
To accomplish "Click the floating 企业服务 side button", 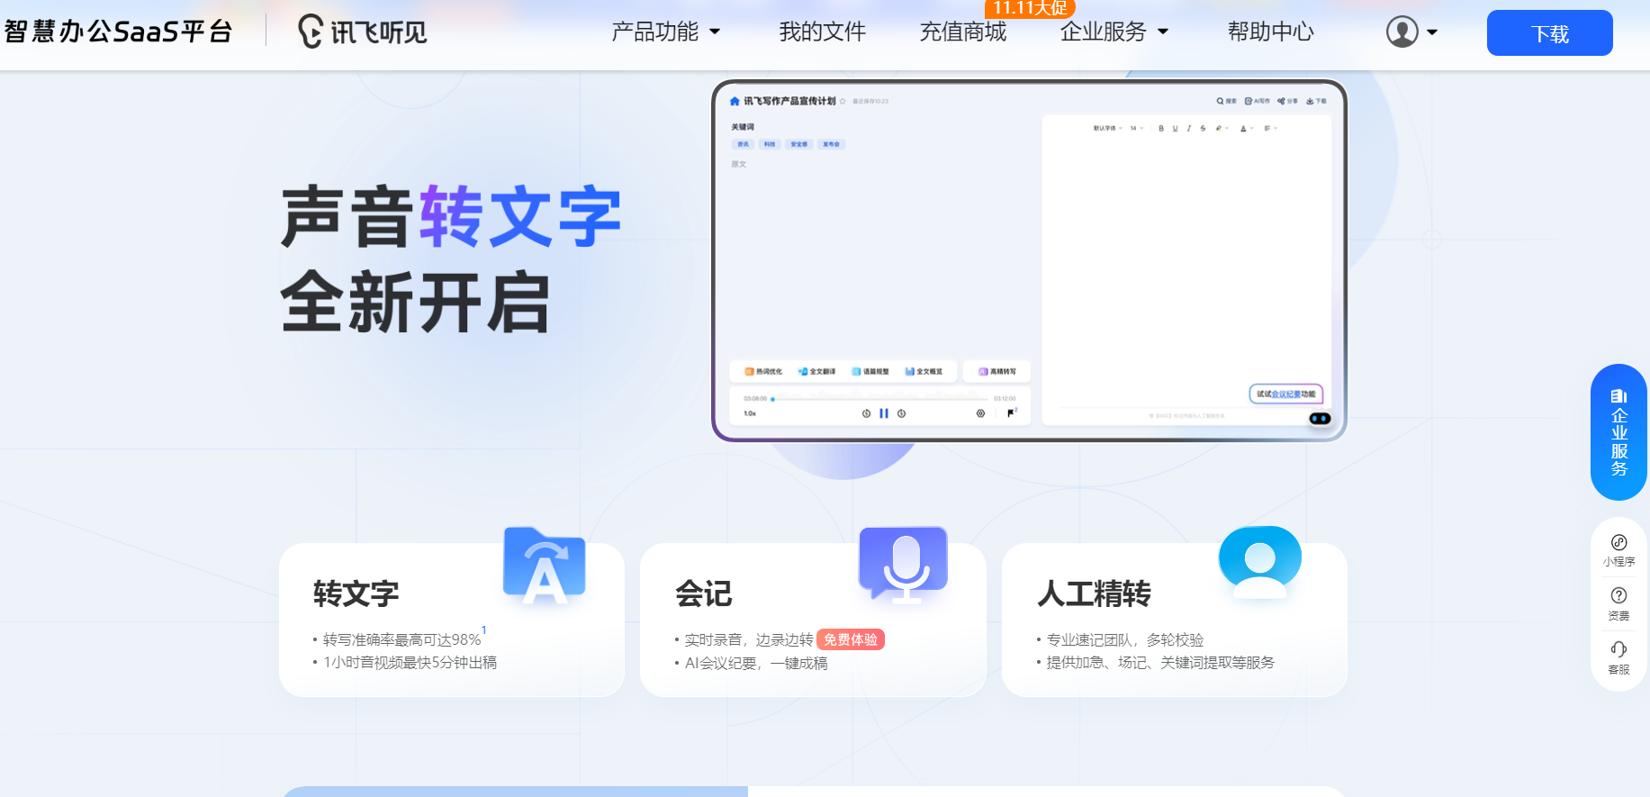I will pos(1618,432).
